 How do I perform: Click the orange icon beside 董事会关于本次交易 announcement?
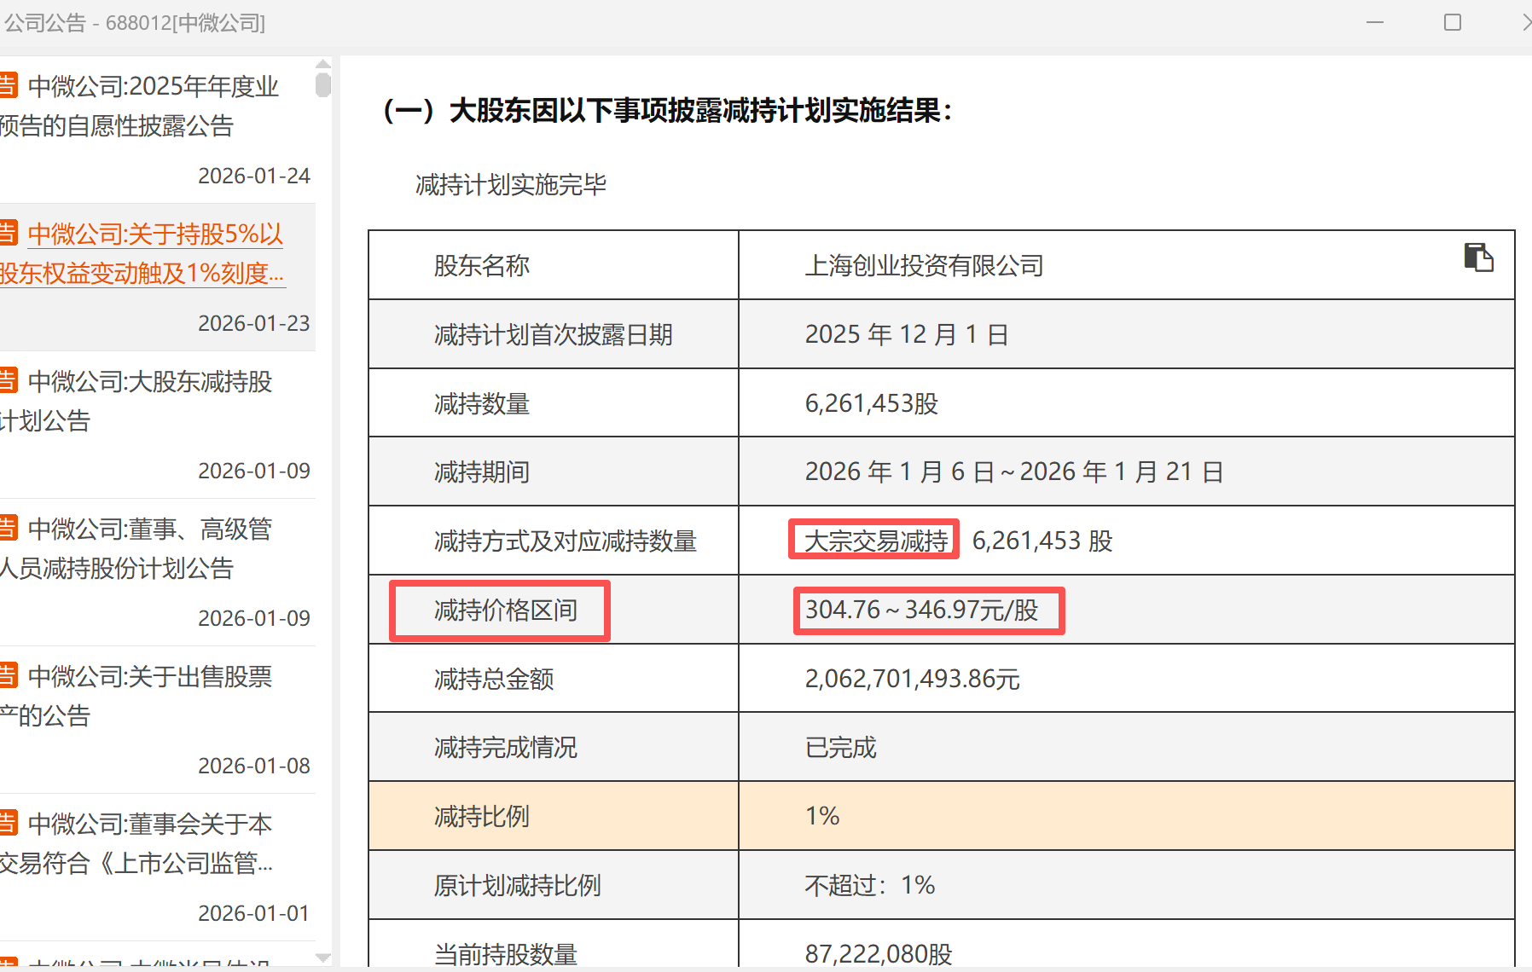click(8, 823)
